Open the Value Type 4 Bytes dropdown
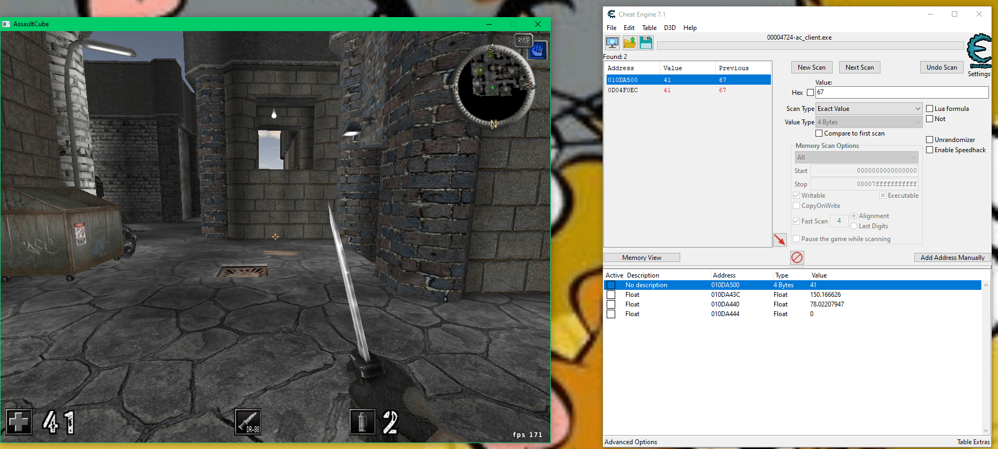The width and height of the screenshot is (998, 449). [x=869, y=122]
